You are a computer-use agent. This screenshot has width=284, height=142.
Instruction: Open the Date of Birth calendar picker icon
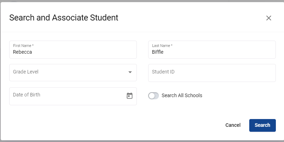[x=129, y=96]
